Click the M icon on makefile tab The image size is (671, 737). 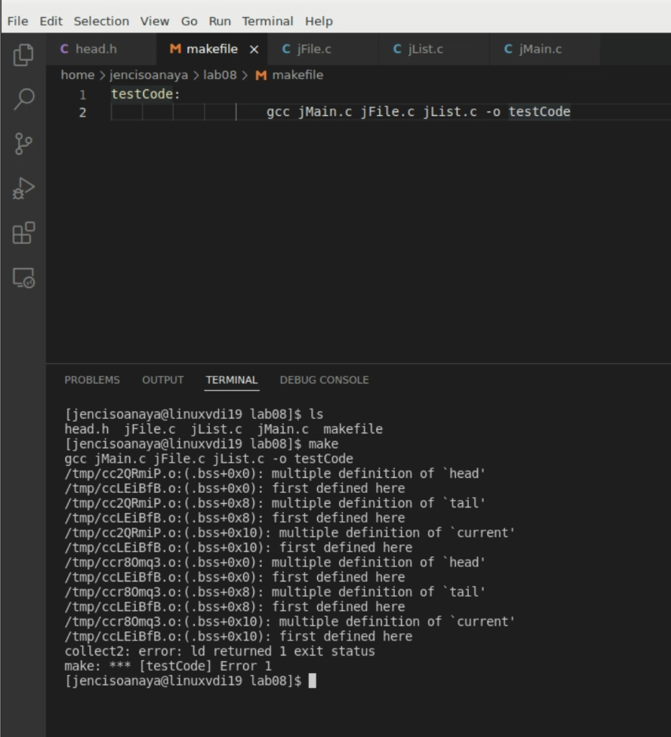[x=175, y=49]
